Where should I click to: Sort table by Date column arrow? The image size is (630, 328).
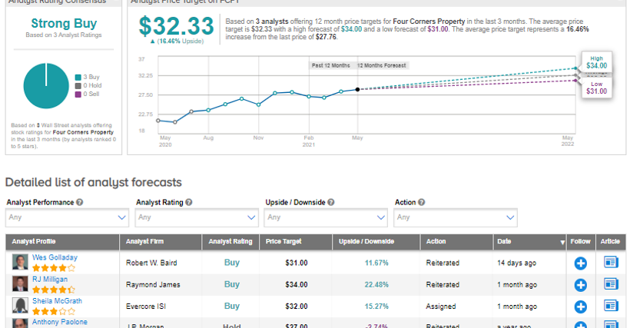click(562, 242)
